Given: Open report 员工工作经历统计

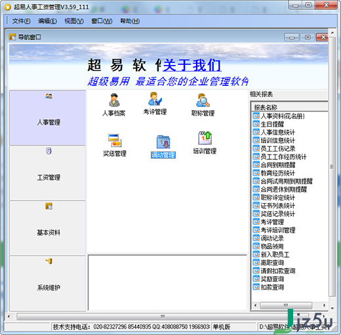Looking at the screenshot, I should [x=283, y=157].
